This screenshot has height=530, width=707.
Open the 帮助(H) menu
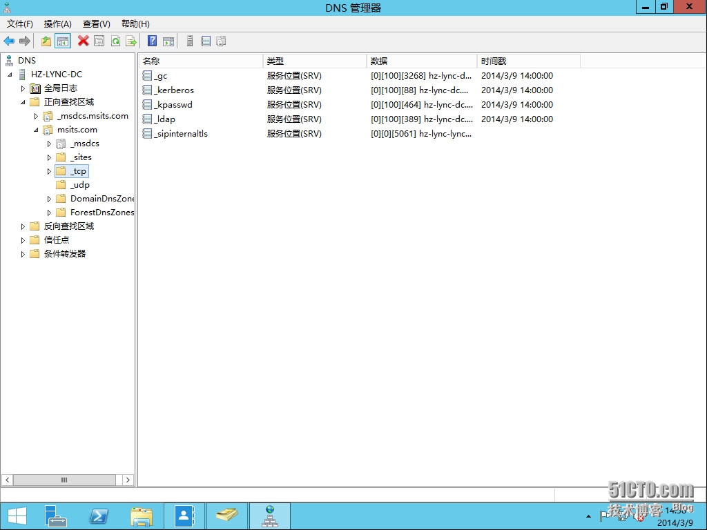[x=136, y=24]
